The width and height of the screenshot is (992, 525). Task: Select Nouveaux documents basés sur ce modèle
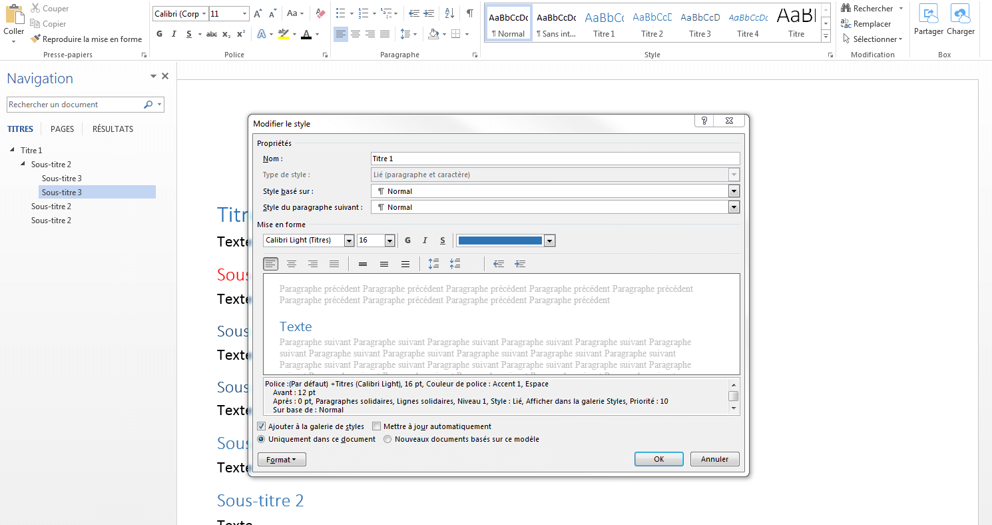(x=387, y=439)
